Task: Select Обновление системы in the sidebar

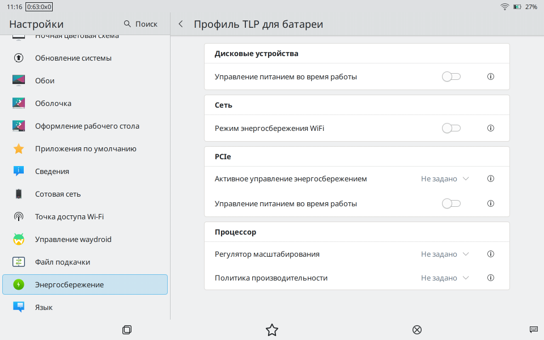Action: point(73,58)
